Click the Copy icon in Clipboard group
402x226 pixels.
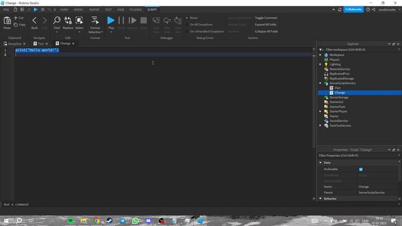pyautogui.click(x=16, y=24)
